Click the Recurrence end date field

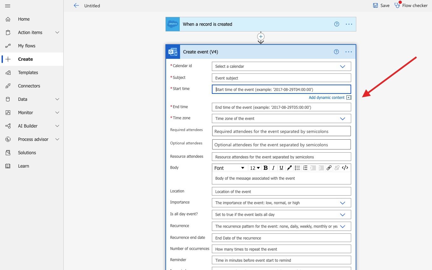[x=282, y=238]
